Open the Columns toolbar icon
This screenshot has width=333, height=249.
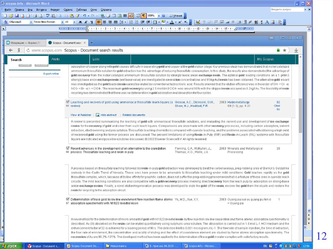point(125,16)
